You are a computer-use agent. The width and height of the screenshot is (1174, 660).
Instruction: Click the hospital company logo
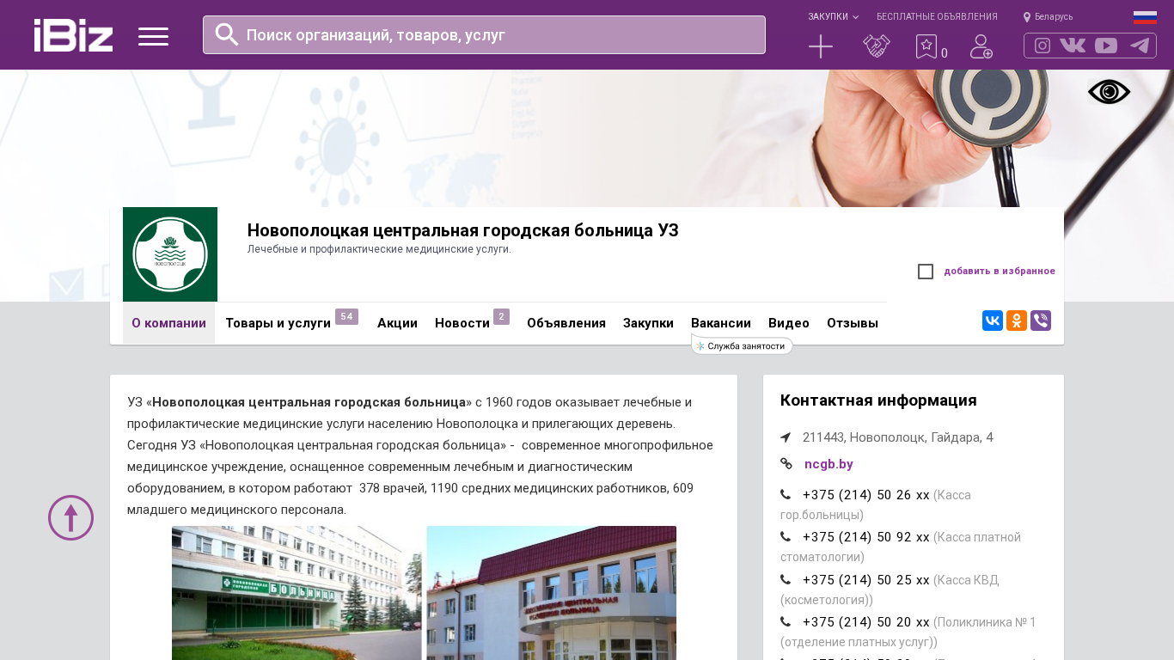pos(170,254)
